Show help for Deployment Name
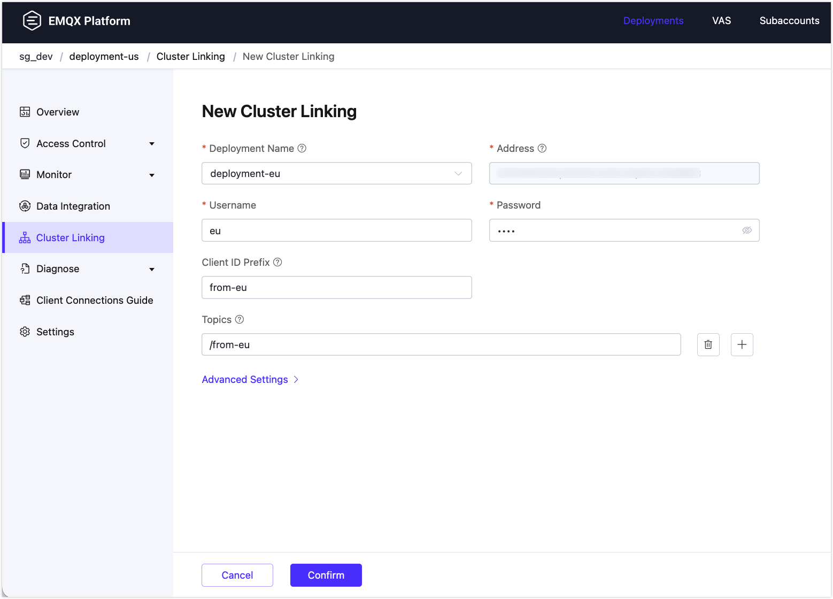 (302, 148)
